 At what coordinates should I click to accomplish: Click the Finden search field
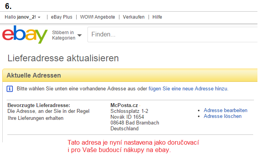(172, 35)
